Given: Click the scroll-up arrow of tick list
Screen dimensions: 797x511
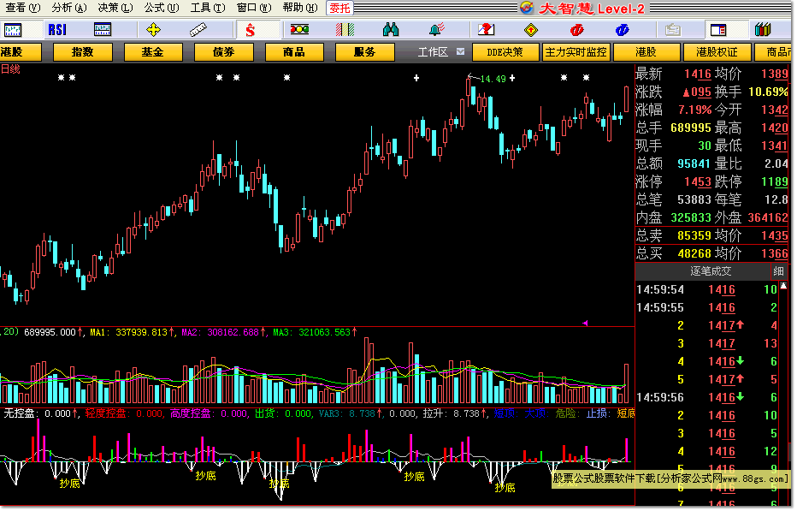Looking at the screenshot, I should pyautogui.click(x=783, y=286).
